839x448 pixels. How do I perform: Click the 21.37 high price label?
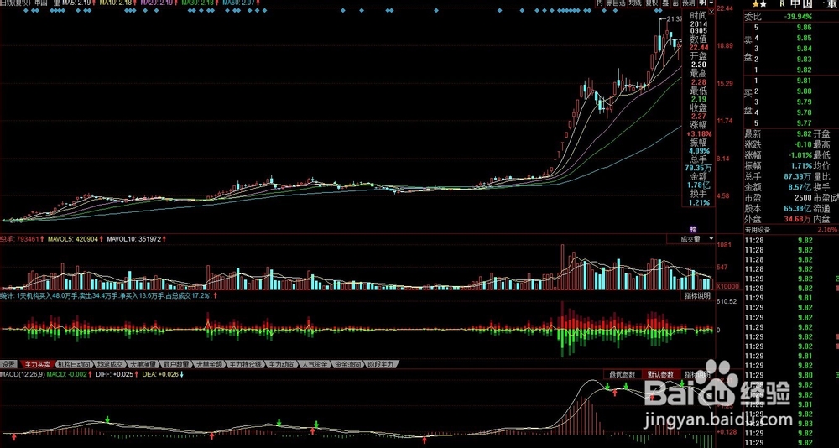click(675, 19)
